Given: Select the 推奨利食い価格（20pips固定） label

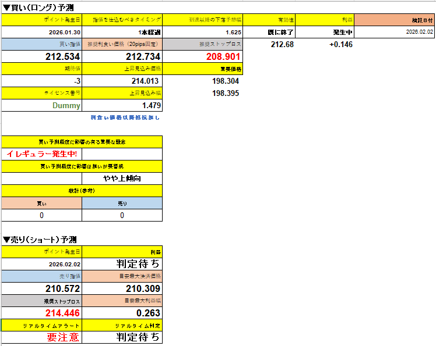Looking at the screenshot, I should pyautogui.click(x=122, y=44).
